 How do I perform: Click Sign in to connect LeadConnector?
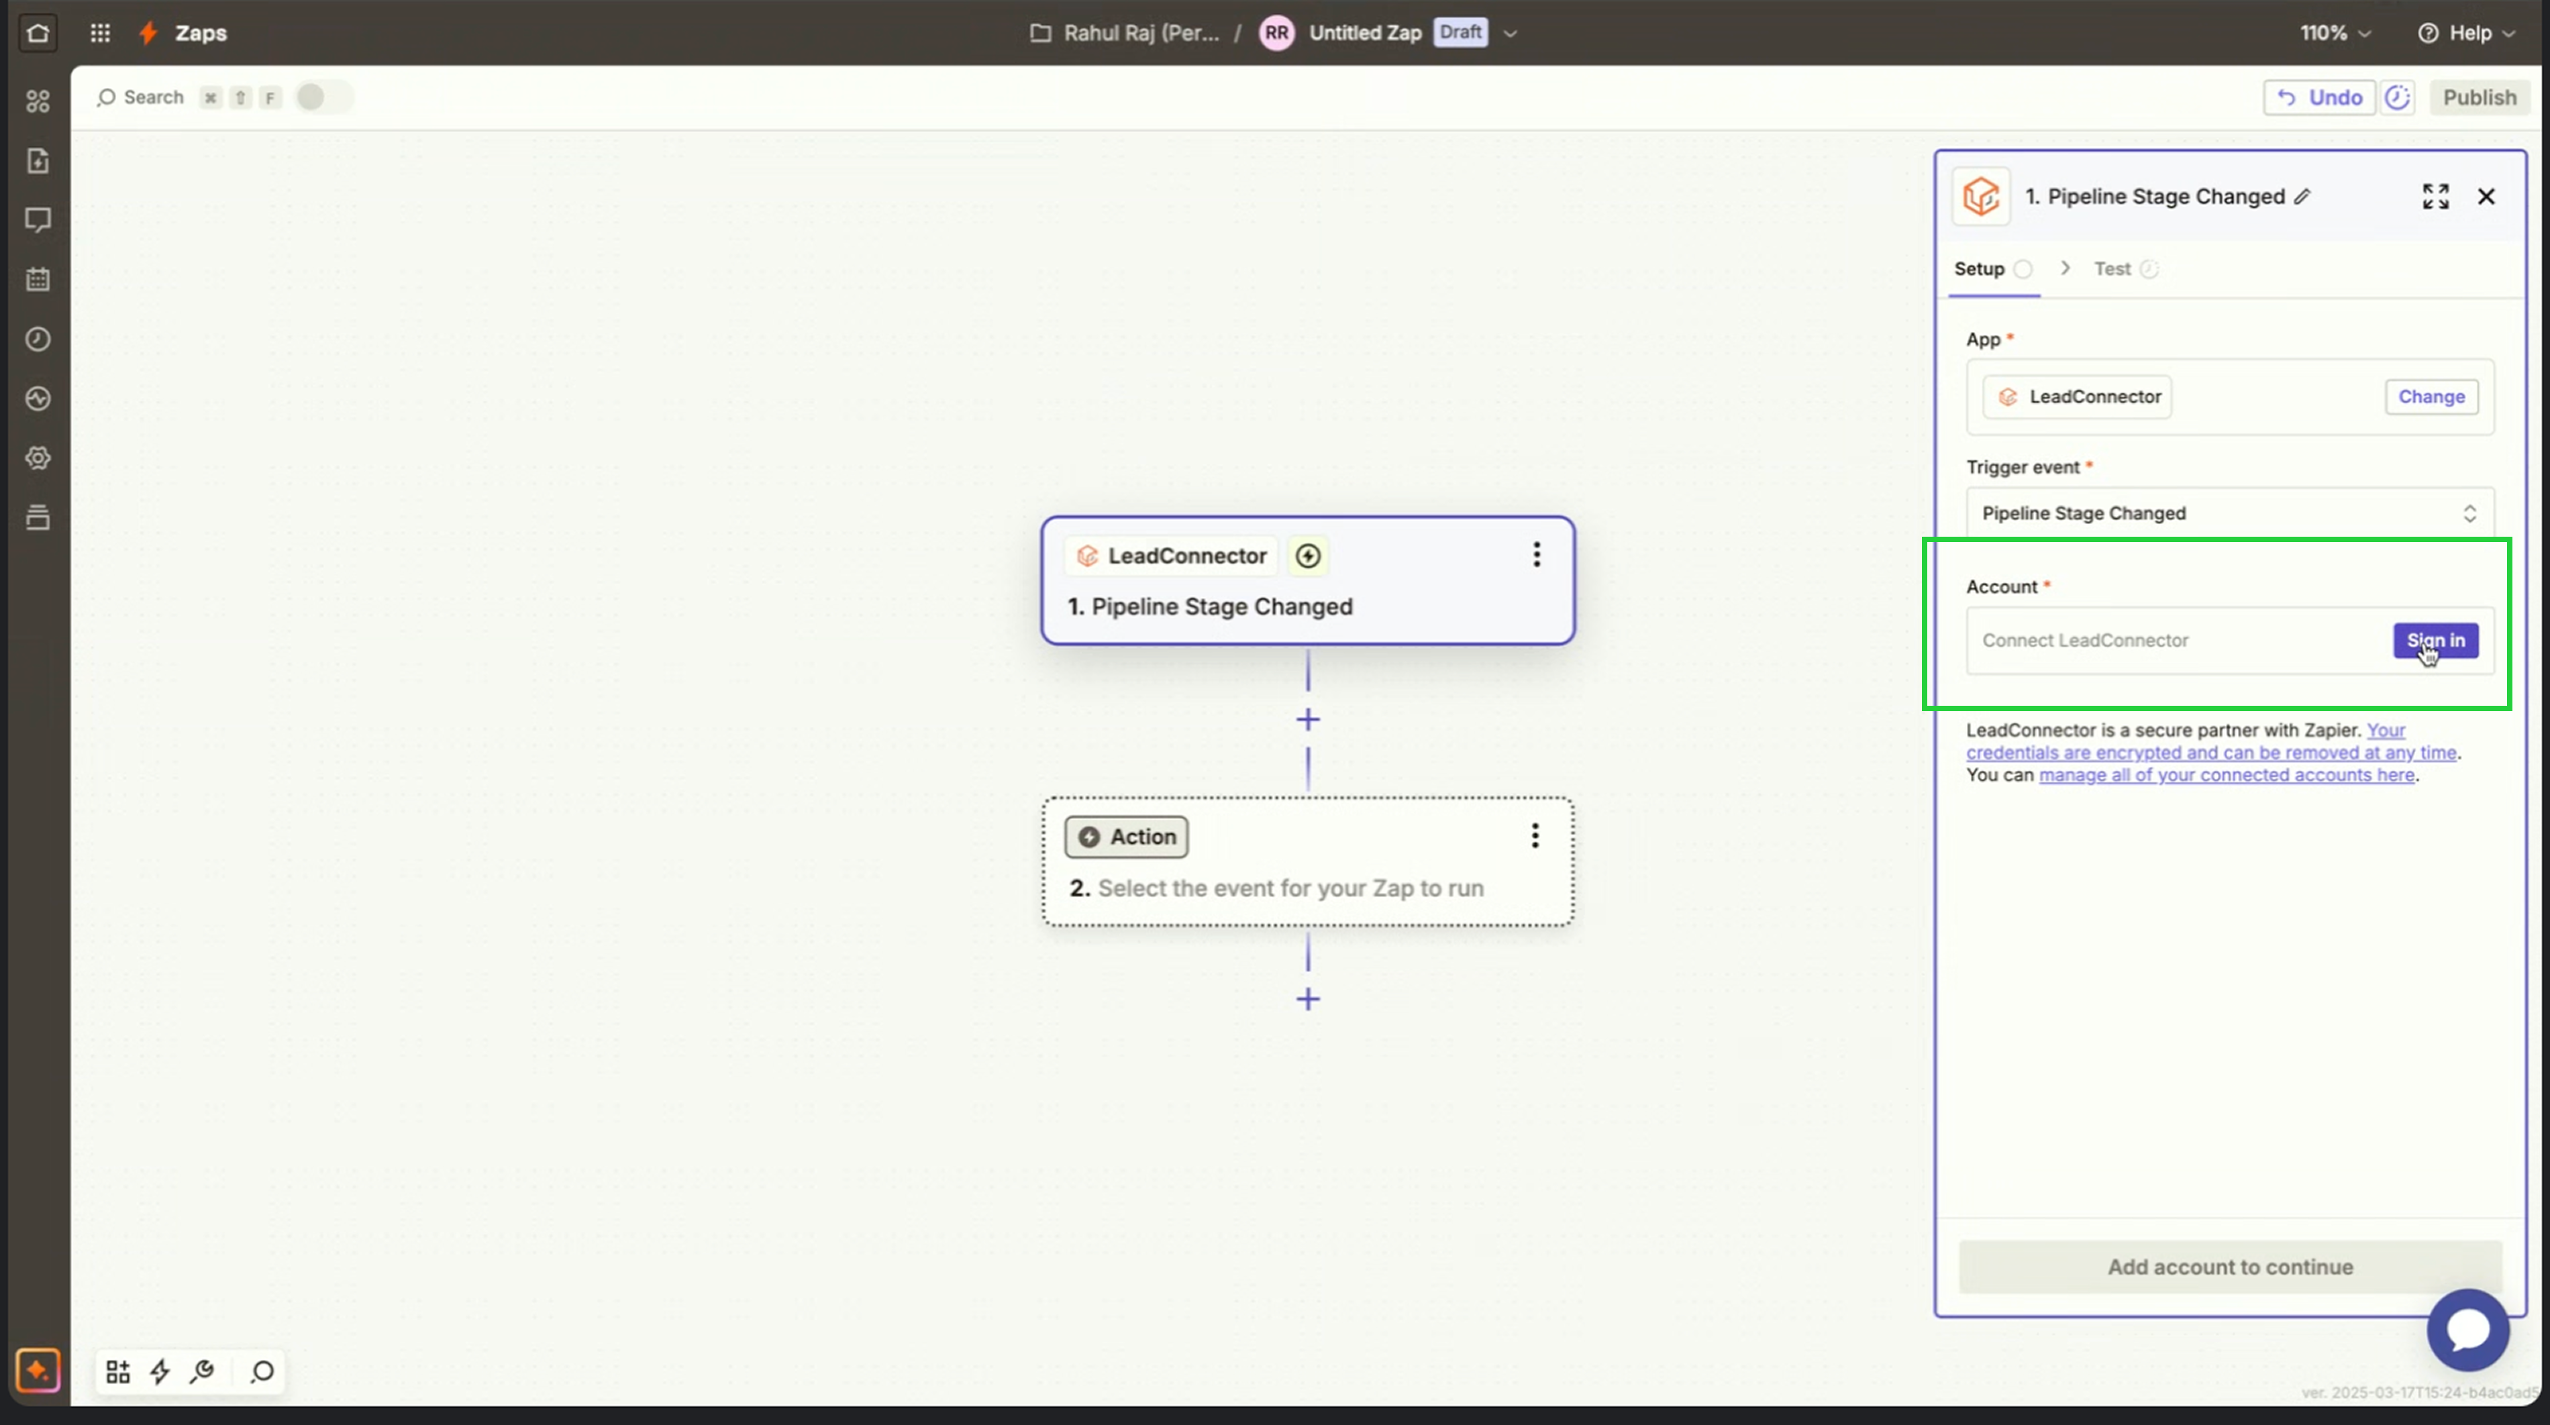click(x=2435, y=640)
